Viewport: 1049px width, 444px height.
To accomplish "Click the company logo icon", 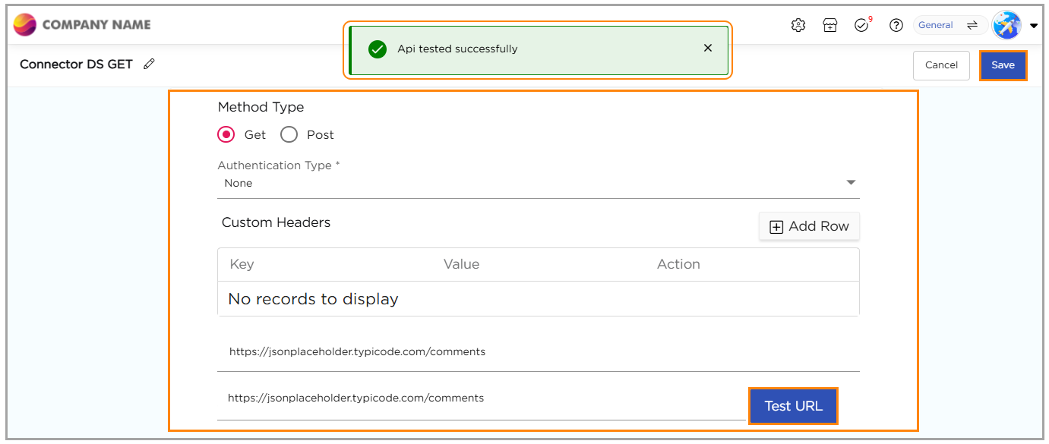I will point(25,25).
